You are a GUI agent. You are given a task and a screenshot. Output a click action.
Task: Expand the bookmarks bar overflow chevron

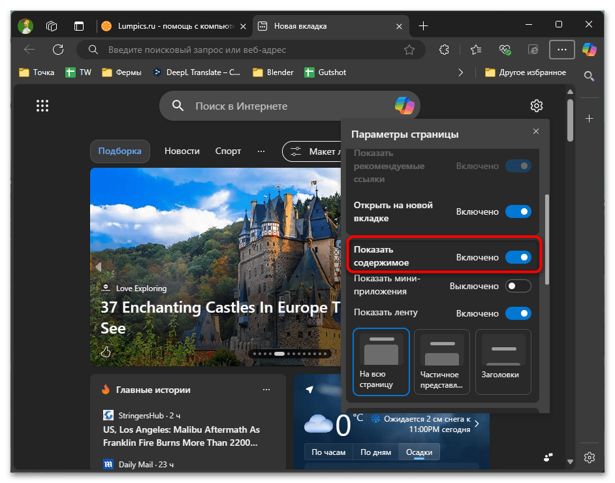pos(461,72)
